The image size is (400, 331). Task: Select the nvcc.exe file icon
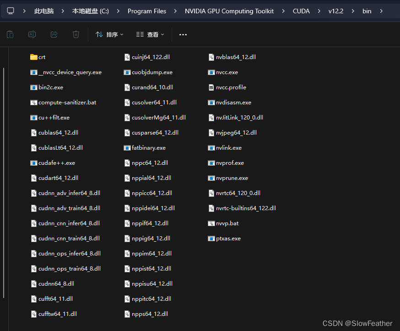[x=211, y=72]
